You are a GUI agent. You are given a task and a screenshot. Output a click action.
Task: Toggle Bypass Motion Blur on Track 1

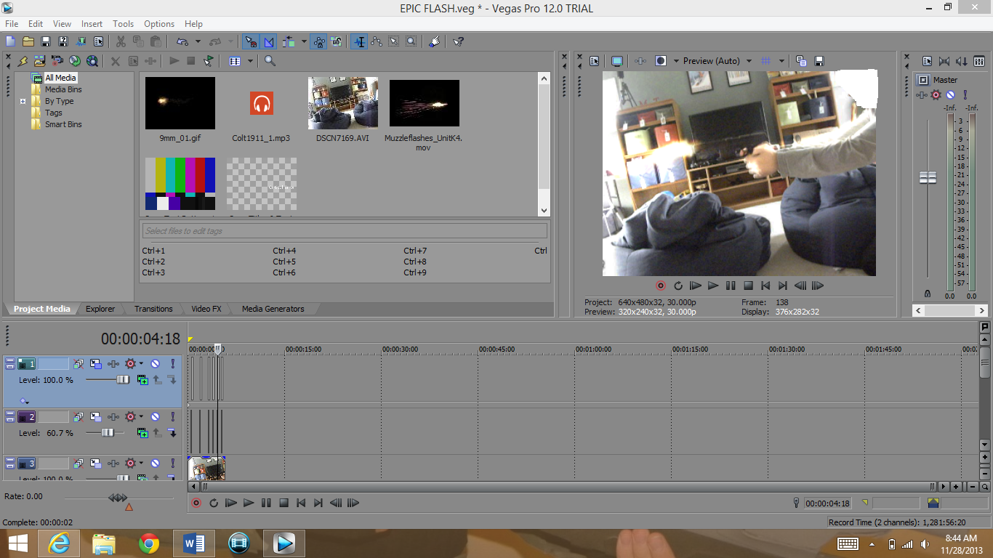pos(78,363)
